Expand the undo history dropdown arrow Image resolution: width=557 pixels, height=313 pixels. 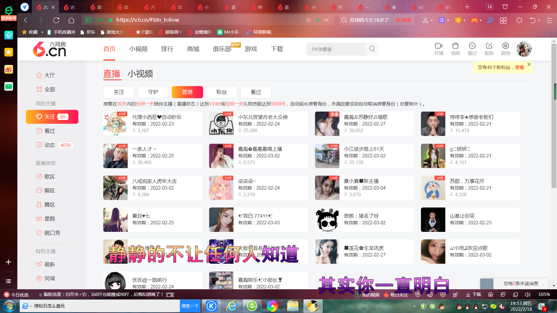(x=539, y=20)
